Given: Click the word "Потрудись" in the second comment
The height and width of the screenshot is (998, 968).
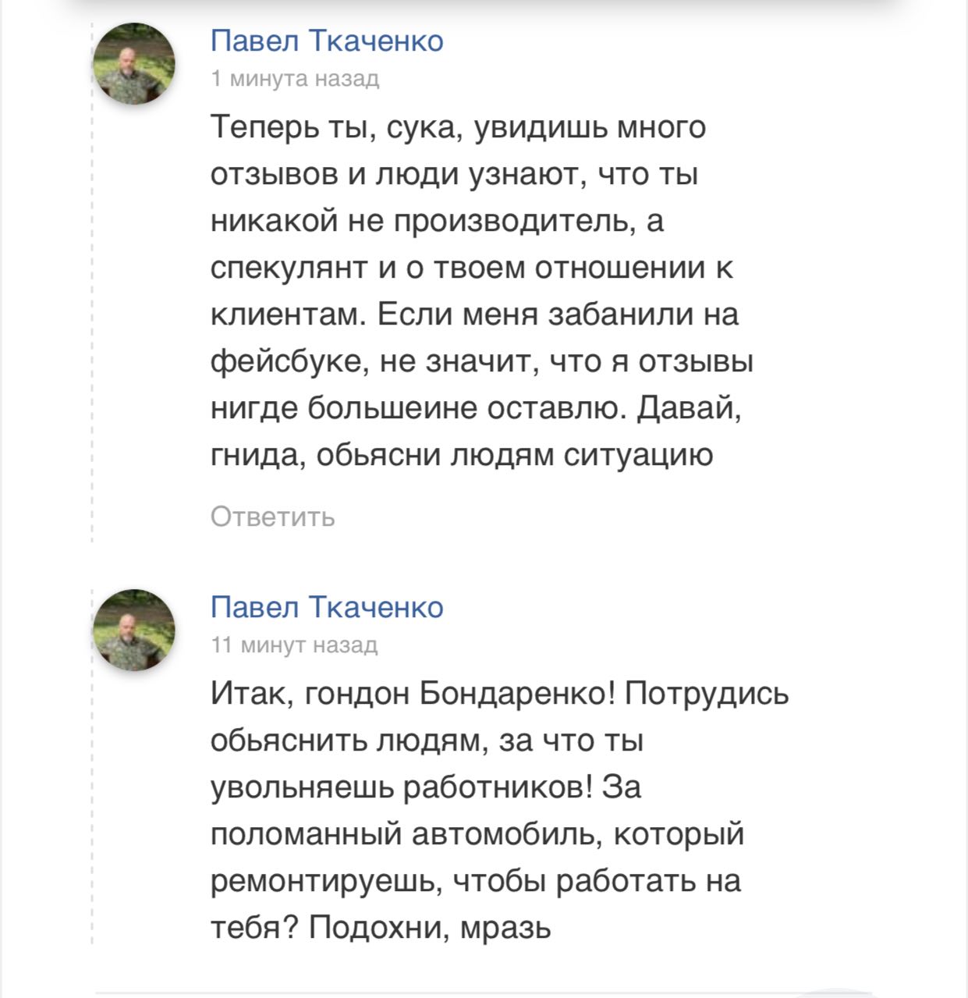Looking at the screenshot, I should click(x=707, y=694).
